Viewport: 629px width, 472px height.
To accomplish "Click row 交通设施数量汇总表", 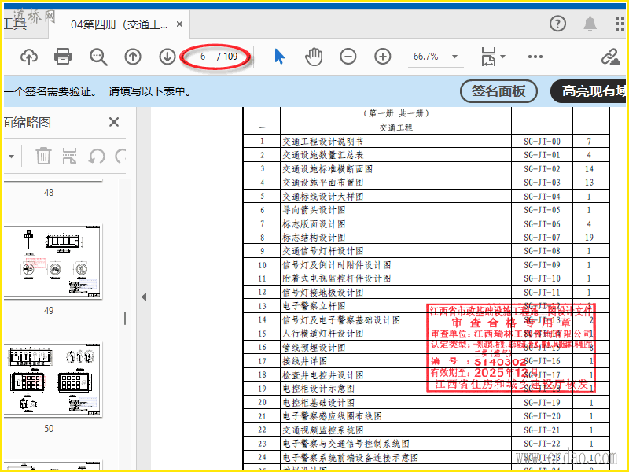I will pyautogui.click(x=425, y=155).
